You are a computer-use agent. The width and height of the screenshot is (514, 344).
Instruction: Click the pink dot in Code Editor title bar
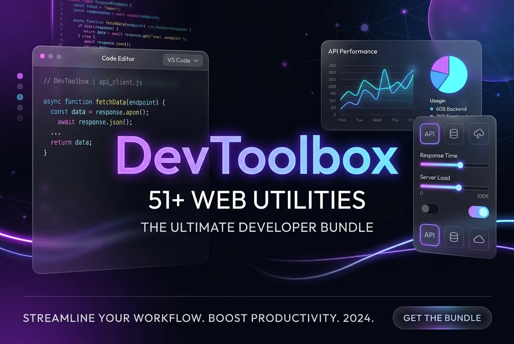click(x=42, y=56)
